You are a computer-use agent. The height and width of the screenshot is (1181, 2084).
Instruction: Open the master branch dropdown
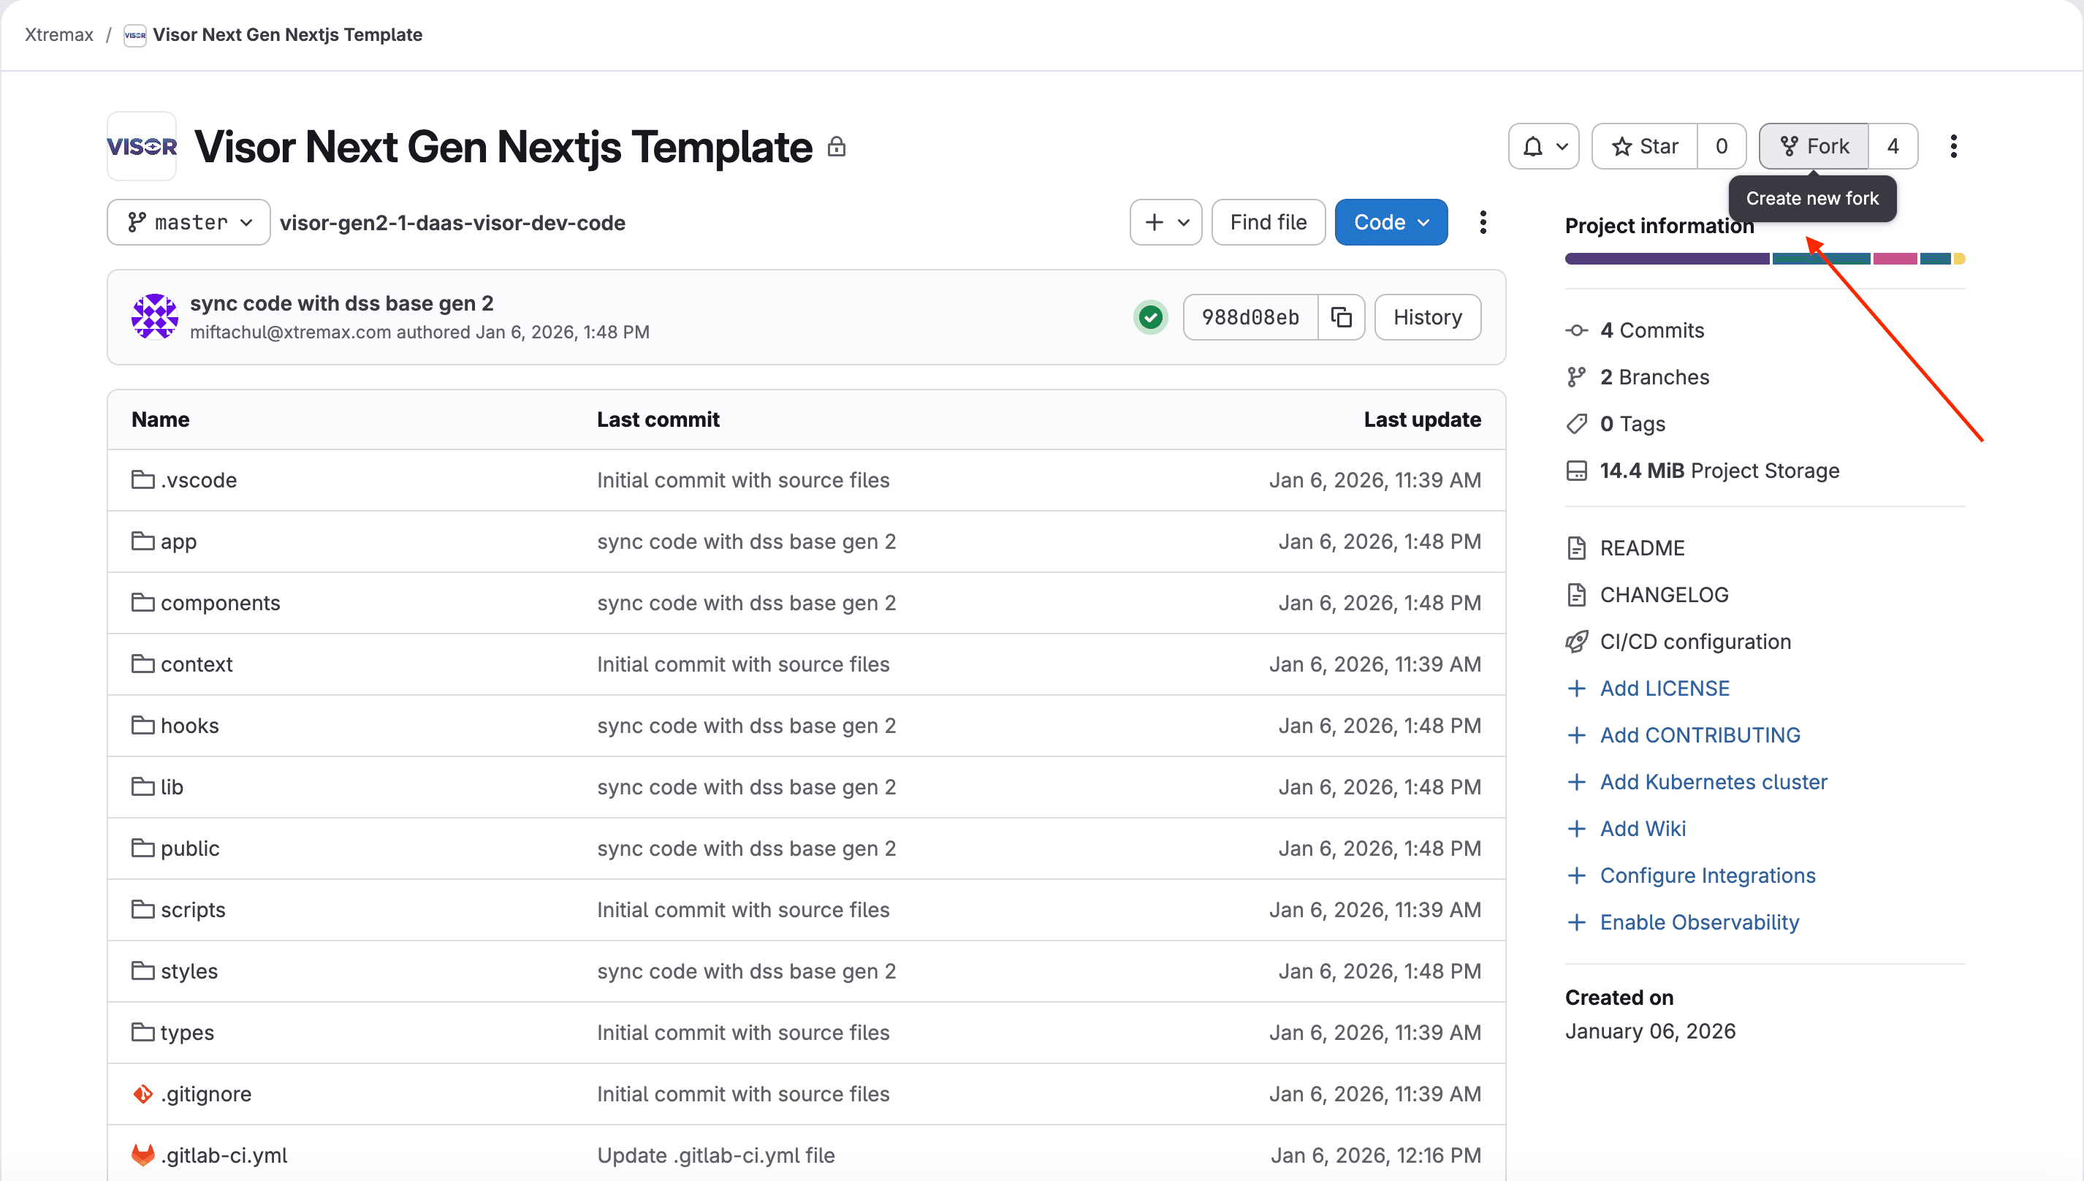(x=188, y=221)
